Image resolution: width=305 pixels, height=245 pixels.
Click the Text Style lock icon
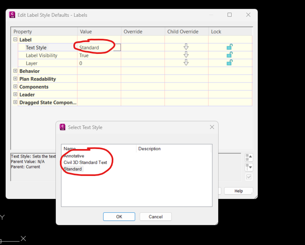[x=230, y=47]
